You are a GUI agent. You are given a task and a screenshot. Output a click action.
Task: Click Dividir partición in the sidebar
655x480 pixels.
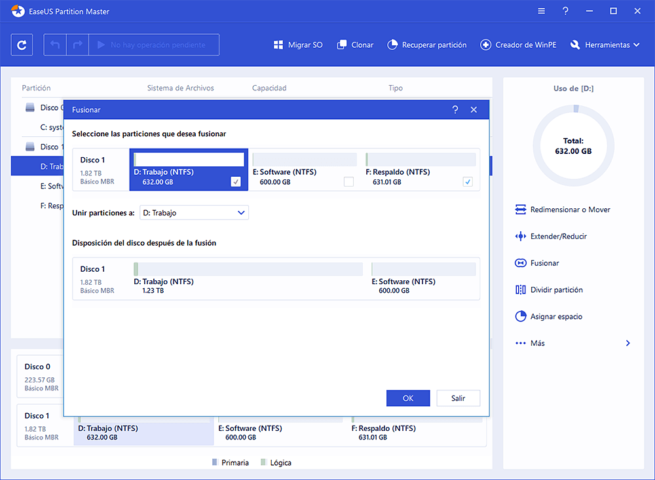pos(556,290)
